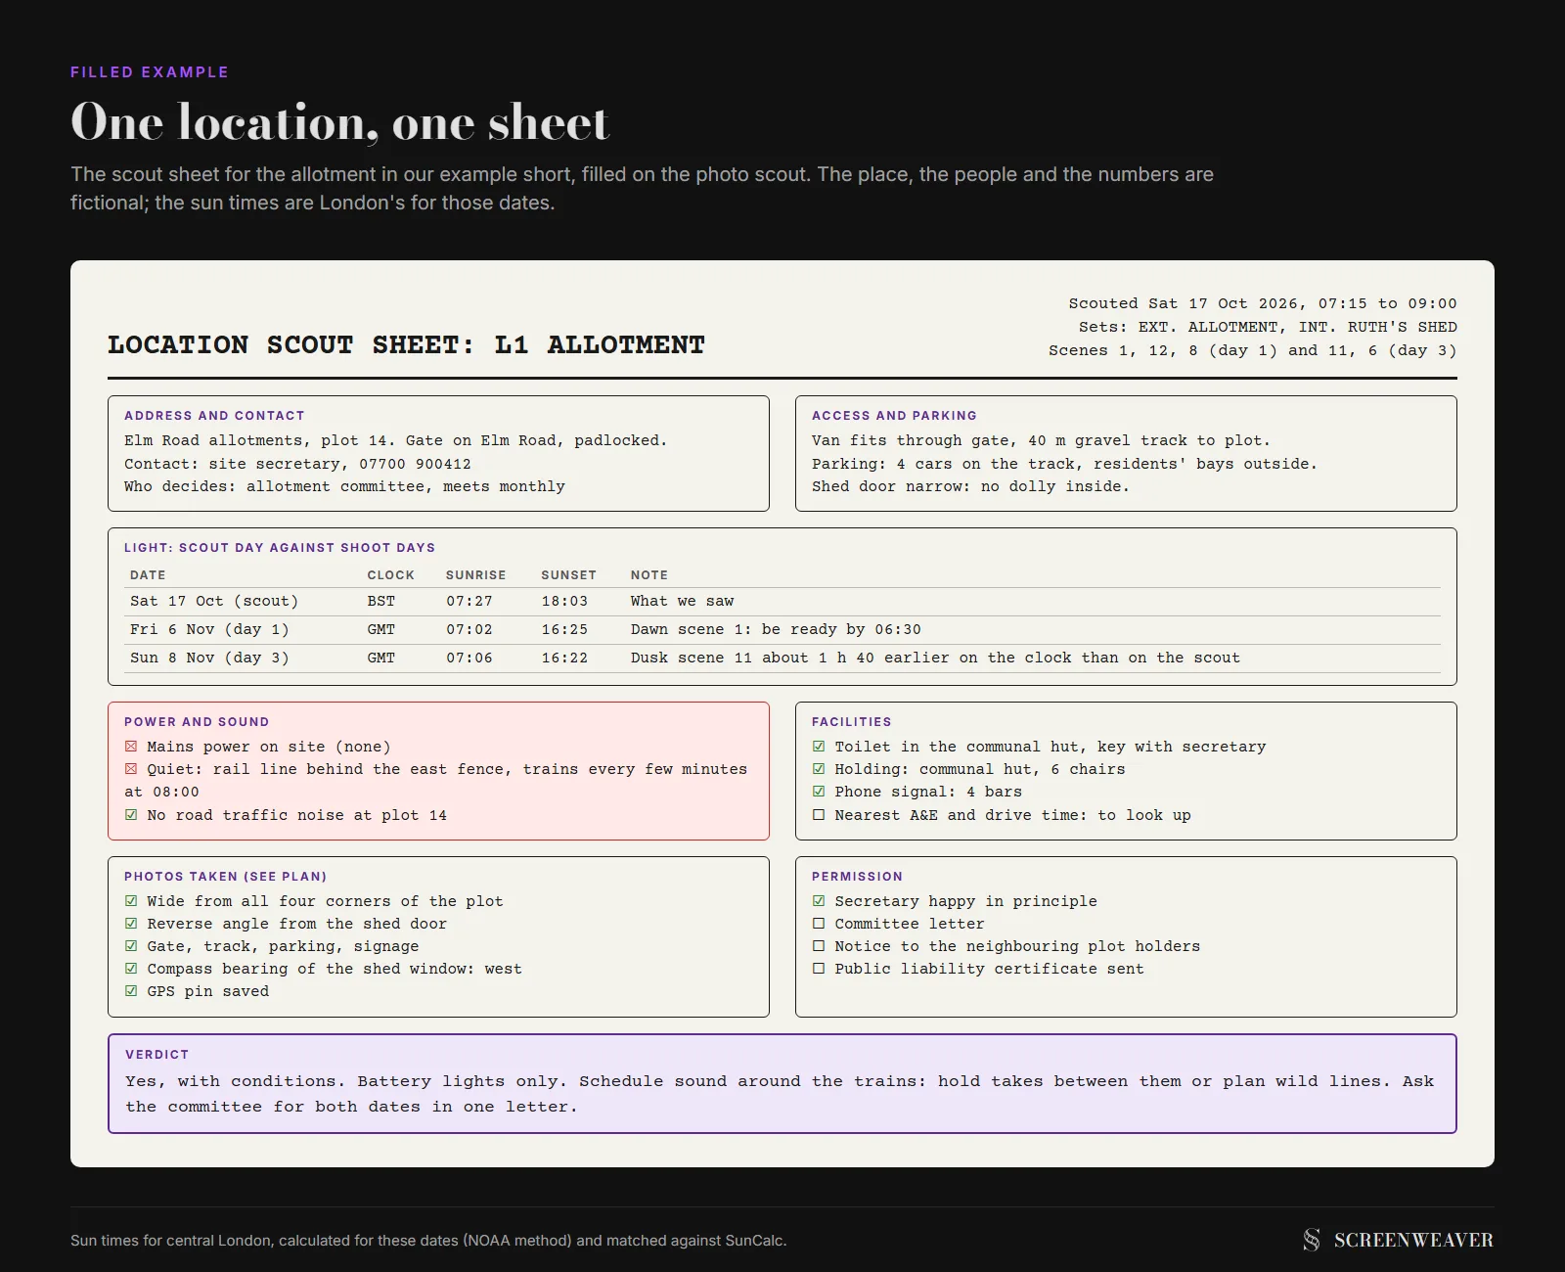Image resolution: width=1565 pixels, height=1272 pixels.
Task: Toggle the 'Mains power on site' checkbox
Action: 131,747
